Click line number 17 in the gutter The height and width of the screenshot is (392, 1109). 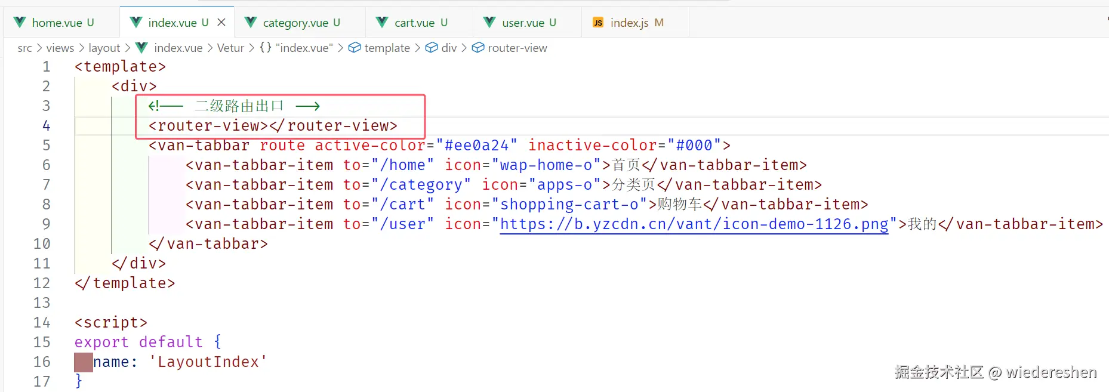point(42,382)
